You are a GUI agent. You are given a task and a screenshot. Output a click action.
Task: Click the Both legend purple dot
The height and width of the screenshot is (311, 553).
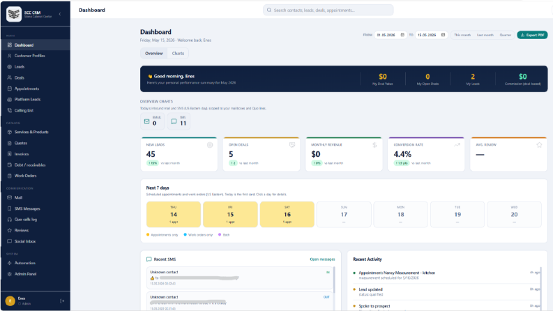220,234
